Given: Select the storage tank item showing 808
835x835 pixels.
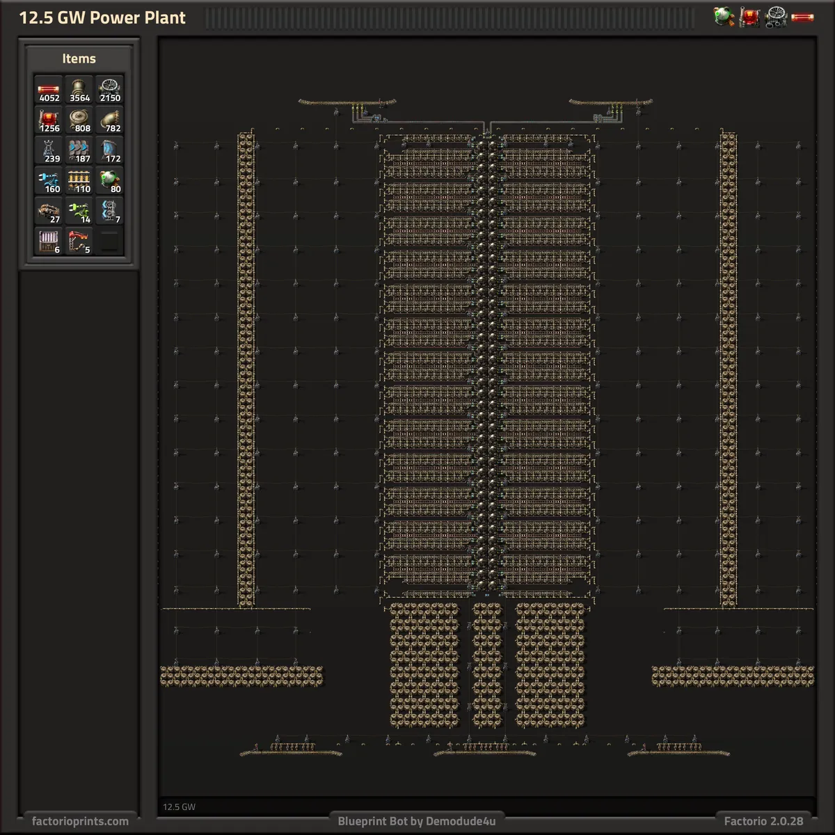Looking at the screenshot, I should pos(79,120).
